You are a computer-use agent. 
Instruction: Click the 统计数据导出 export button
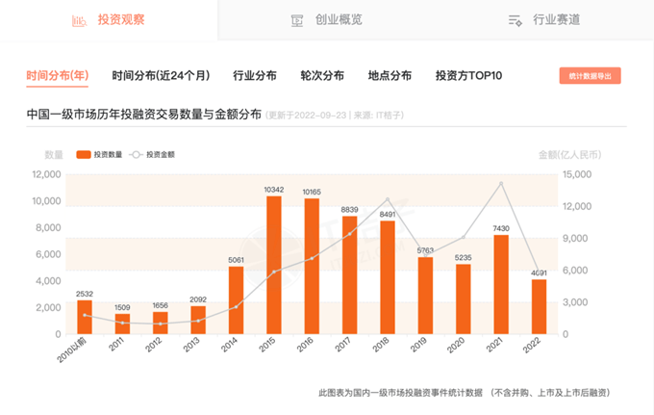click(590, 76)
